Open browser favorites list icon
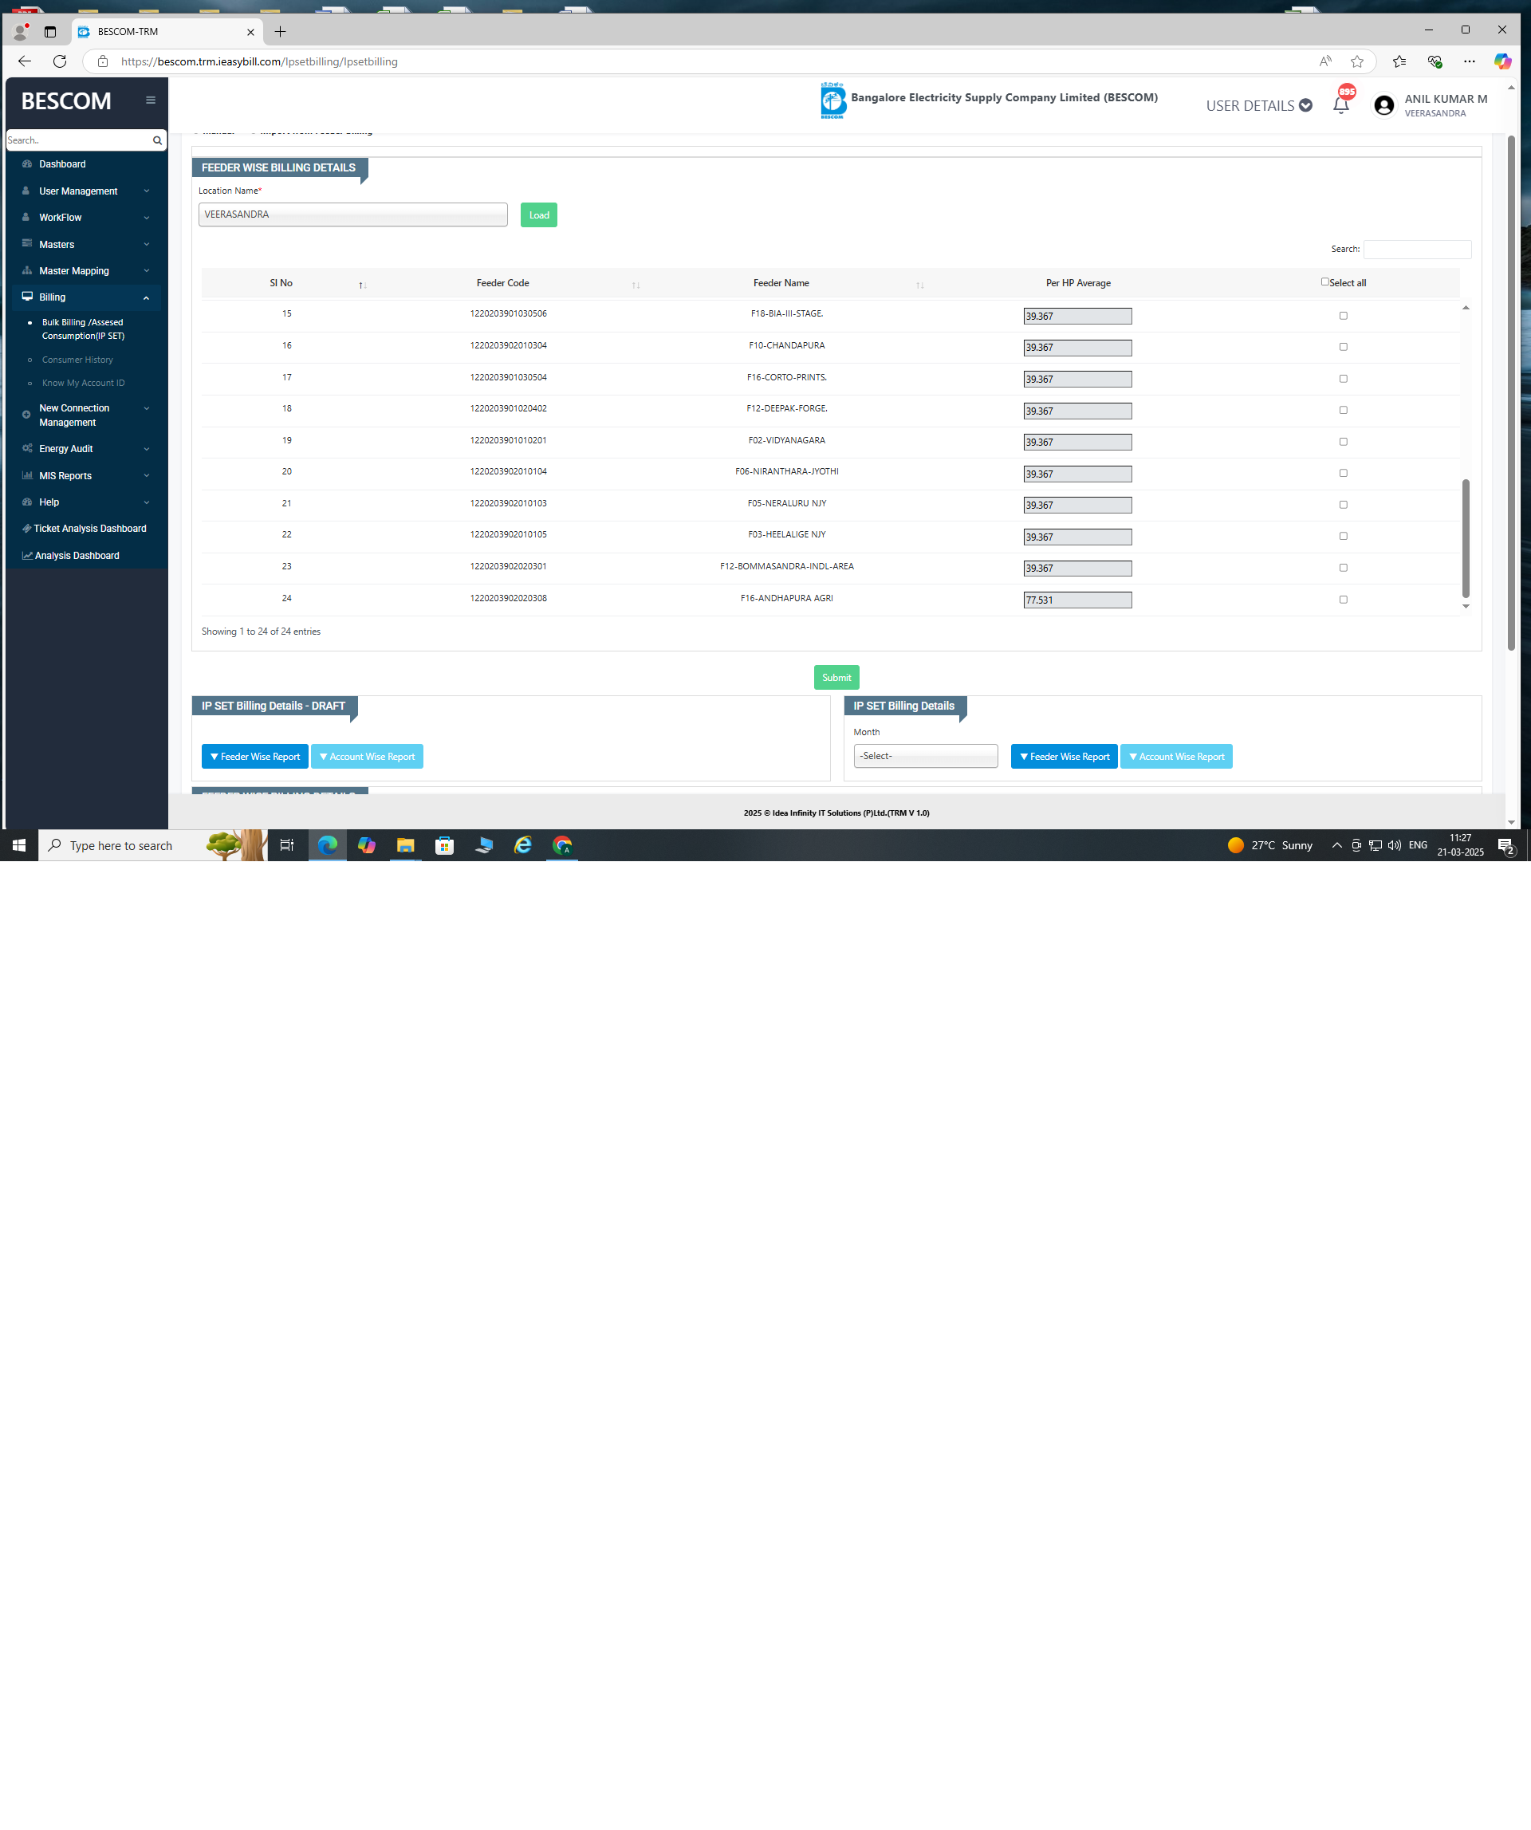This screenshot has height=1830, width=1531. tap(1399, 61)
